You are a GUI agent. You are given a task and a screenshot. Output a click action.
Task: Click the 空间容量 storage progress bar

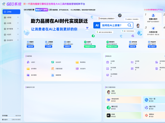pos(11,118)
